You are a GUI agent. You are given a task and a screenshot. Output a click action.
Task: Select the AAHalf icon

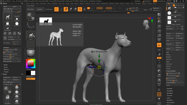(x=159, y=36)
